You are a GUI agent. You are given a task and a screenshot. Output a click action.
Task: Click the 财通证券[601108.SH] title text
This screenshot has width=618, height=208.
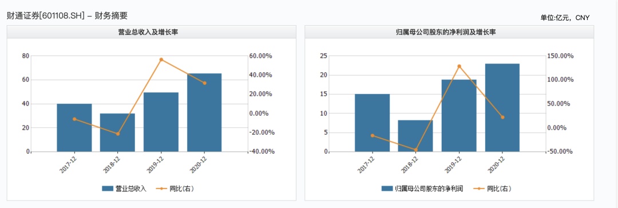coord(46,16)
